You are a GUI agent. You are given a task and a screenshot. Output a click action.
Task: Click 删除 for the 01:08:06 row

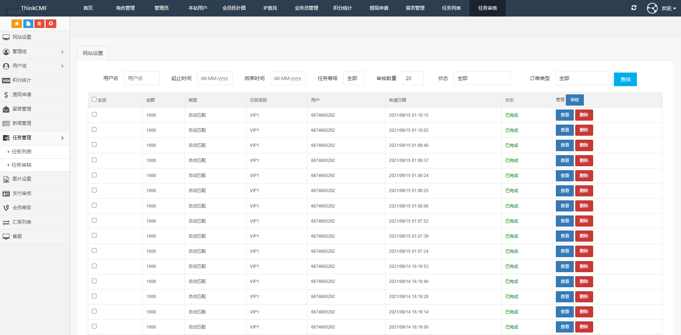click(x=584, y=206)
